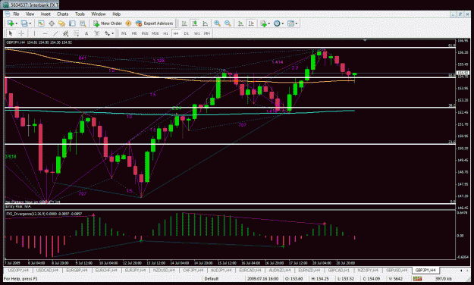Switch to line chart display

[206, 23]
